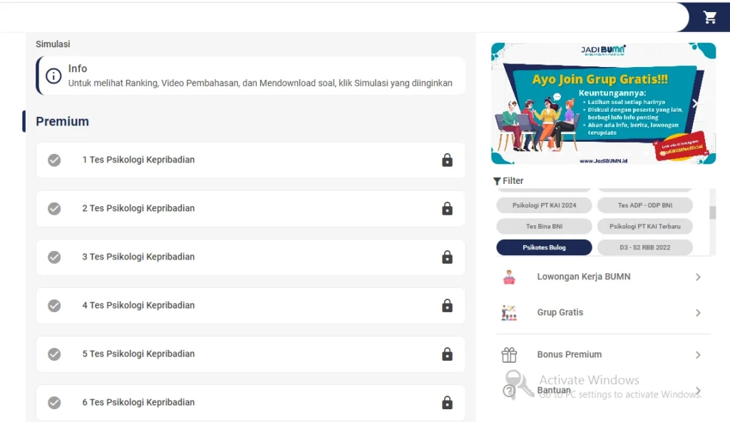730x422 pixels.
Task: Open Bonus Premium menu label
Action: [570, 354]
